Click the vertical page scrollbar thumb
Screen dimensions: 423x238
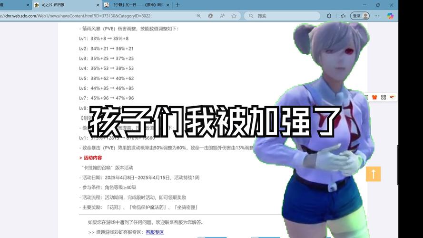(x=397, y=165)
